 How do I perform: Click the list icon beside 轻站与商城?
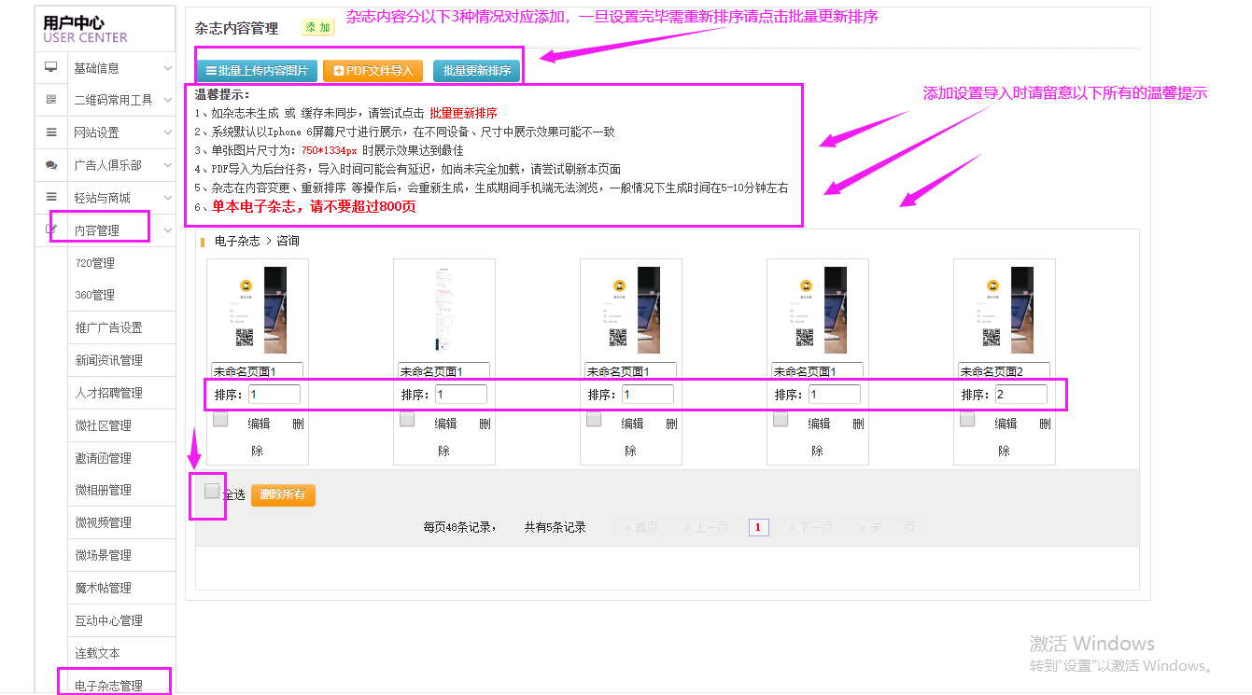(x=51, y=198)
